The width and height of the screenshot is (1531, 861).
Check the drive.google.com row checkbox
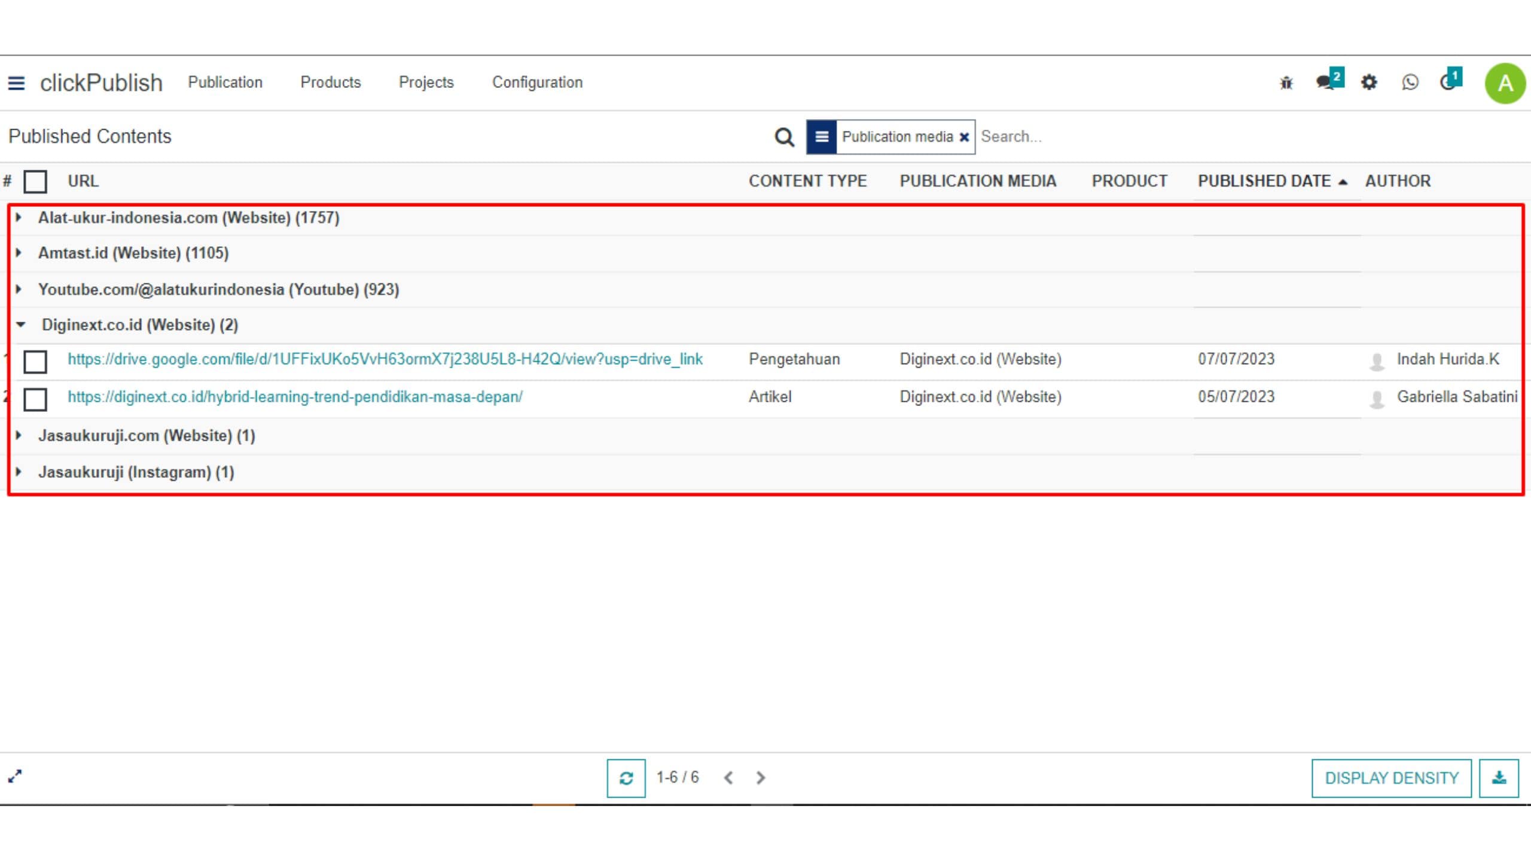click(35, 361)
